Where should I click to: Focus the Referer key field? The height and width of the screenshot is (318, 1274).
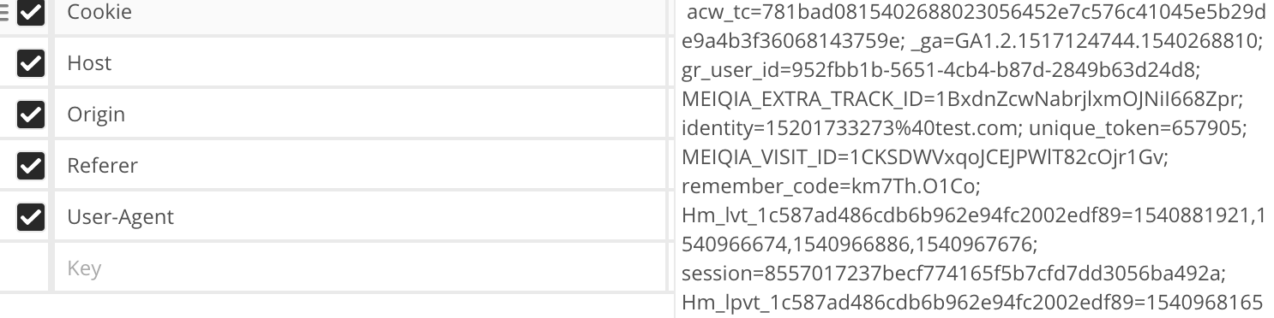coord(360,165)
